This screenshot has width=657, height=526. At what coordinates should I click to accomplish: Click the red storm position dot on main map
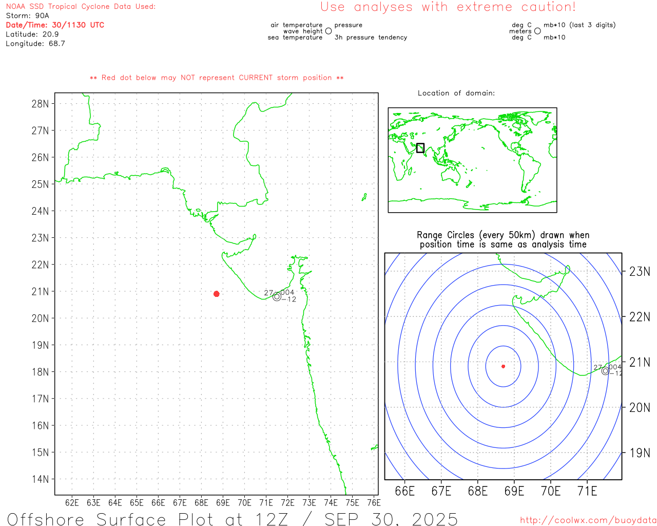[217, 294]
